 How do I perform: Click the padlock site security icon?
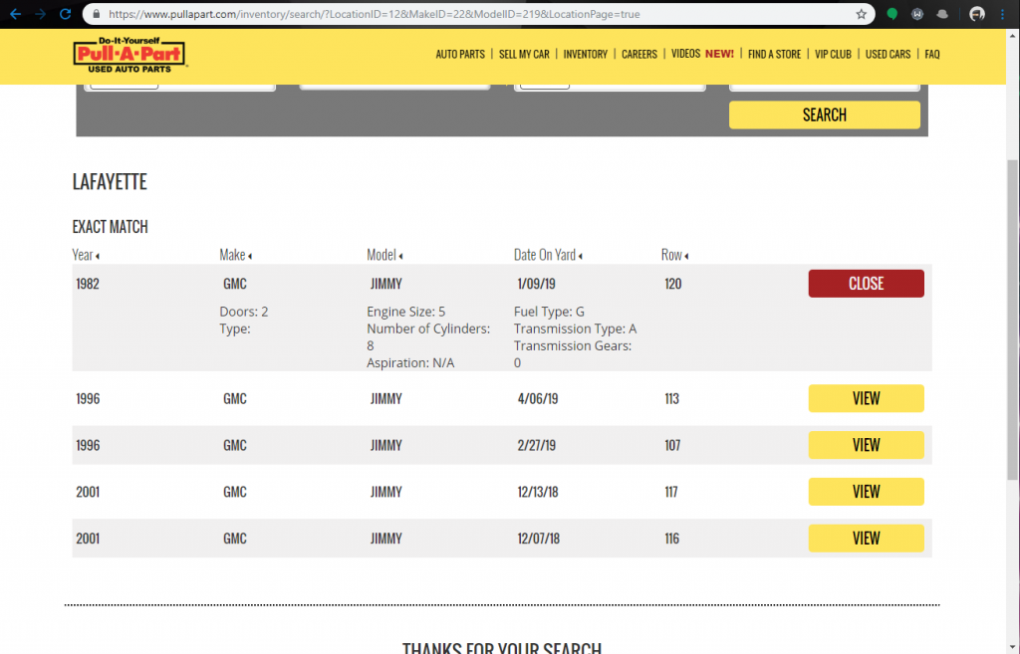click(97, 14)
